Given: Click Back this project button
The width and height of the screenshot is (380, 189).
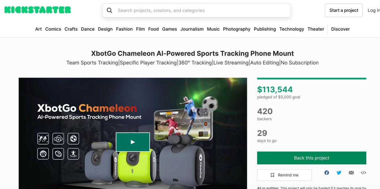Looking at the screenshot, I should (x=311, y=158).
